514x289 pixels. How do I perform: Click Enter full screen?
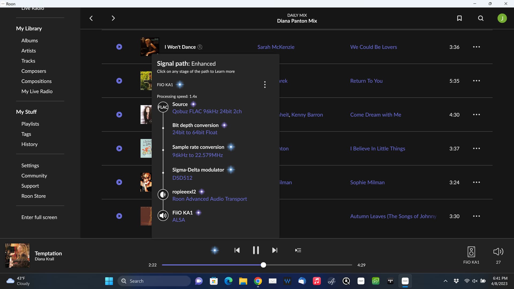[39, 217]
